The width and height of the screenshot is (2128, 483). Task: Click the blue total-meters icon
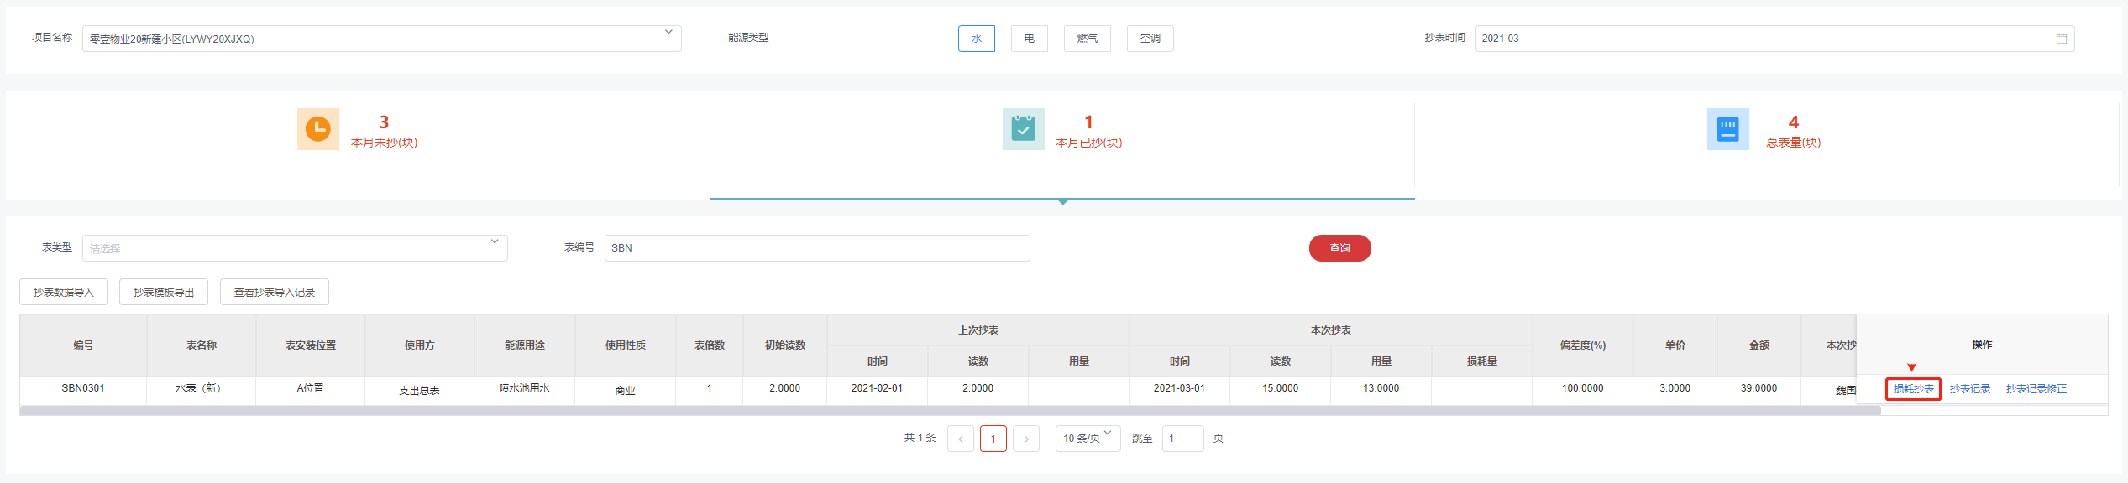click(1727, 129)
